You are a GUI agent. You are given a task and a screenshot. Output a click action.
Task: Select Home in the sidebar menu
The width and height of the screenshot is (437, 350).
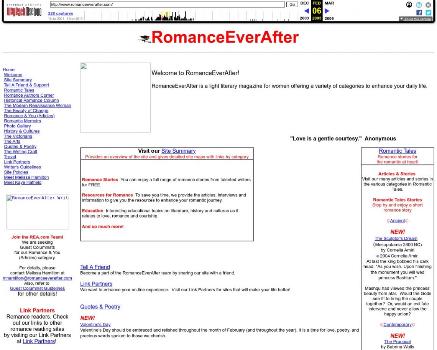coord(9,69)
